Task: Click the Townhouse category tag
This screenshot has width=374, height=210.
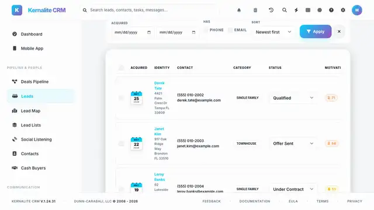Action: 247,143
